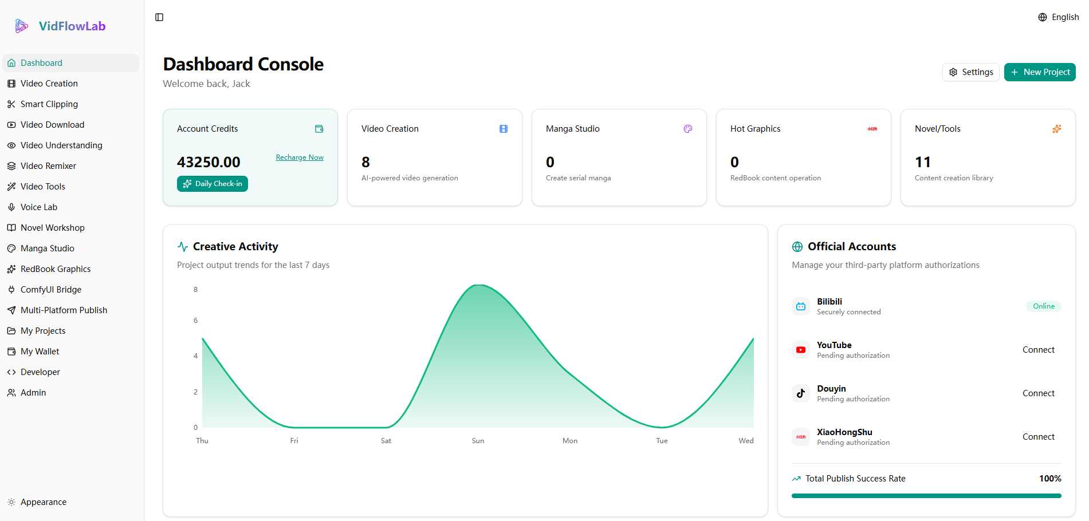Open Developer section via the code icon

[11, 372]
